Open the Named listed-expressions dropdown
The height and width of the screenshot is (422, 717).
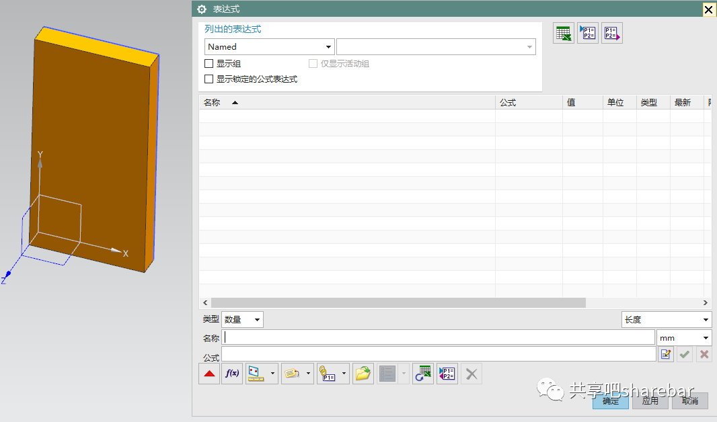(x=269, y=46)
